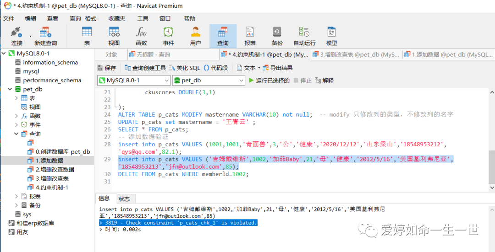Select the performance_schema database

52,80
